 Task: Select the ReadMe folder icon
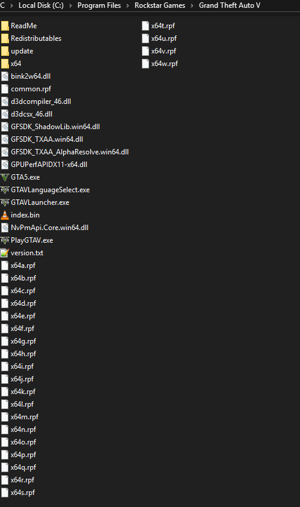pos(5,26)
